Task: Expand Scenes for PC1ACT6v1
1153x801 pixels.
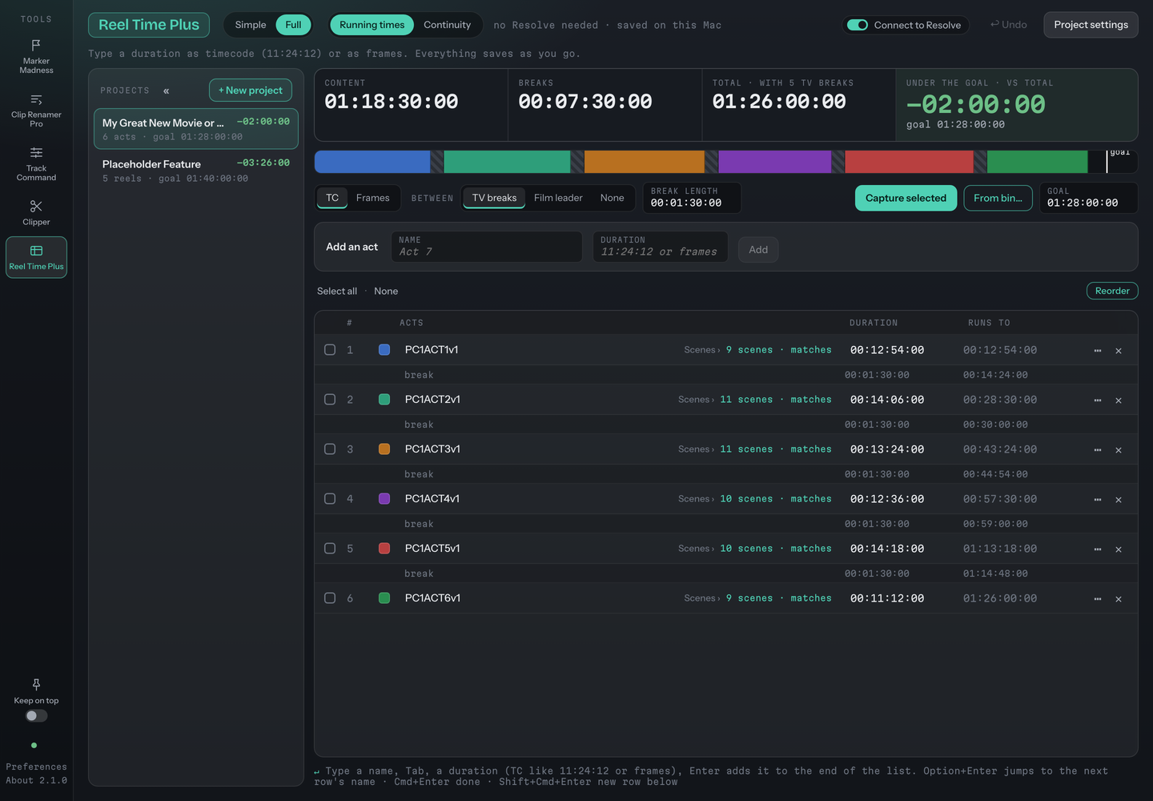Action: [702, 598]
